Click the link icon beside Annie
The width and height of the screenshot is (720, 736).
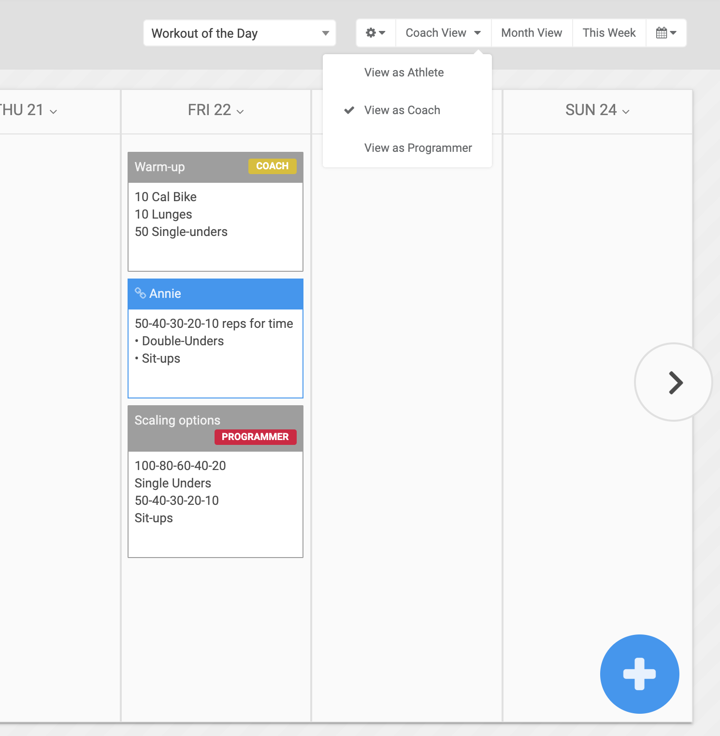tap(140, 293)
